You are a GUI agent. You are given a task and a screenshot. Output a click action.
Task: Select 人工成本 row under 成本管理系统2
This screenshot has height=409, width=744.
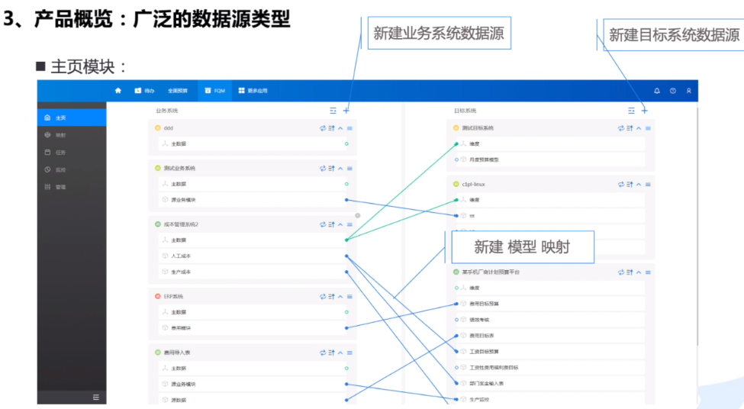[x=252, y=256]
